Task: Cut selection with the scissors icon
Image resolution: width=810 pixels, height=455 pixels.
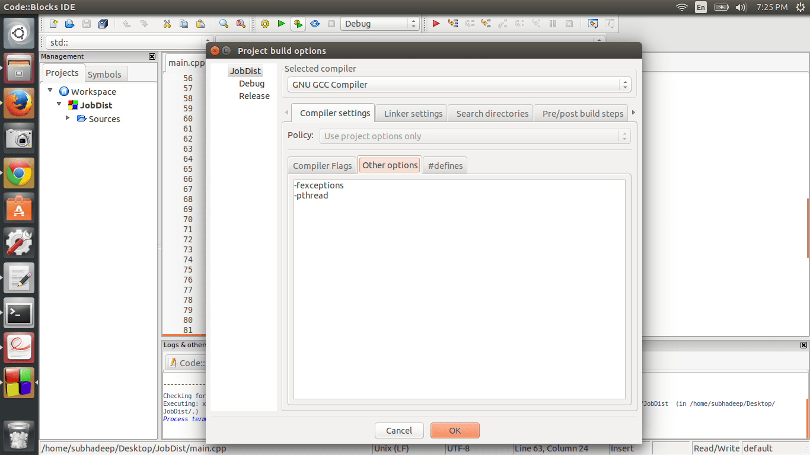Action: (x=167, y=24)
